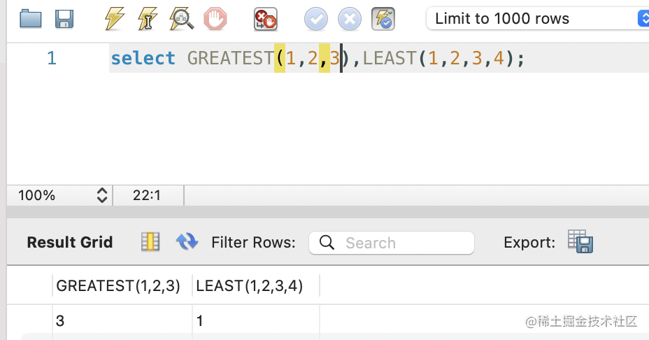Click the LEAST(1,2,3,4) column header

pyautogui.click(x=249, y=286)
